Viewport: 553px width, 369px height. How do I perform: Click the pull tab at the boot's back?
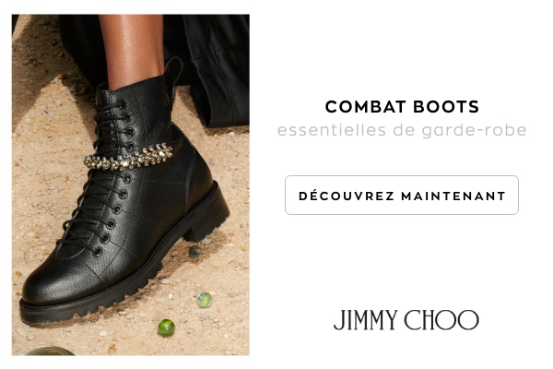(173, 74)
